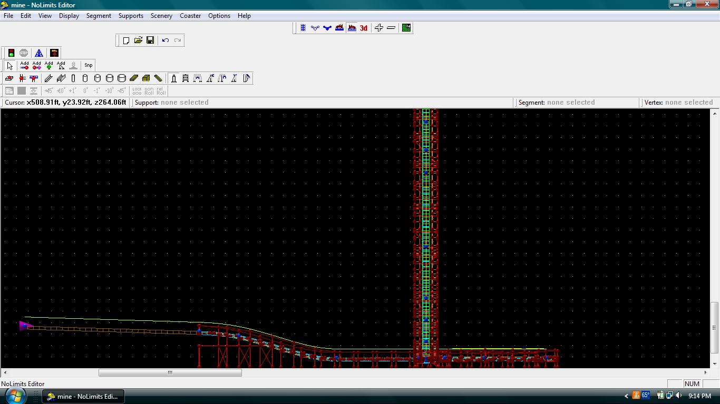
Task: Switch to the coaster car top view icon
Action: tap(339, 28)
